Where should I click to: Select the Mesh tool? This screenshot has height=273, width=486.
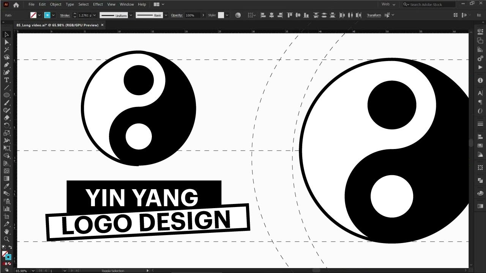pyautogui.click(x=6, y=171)
